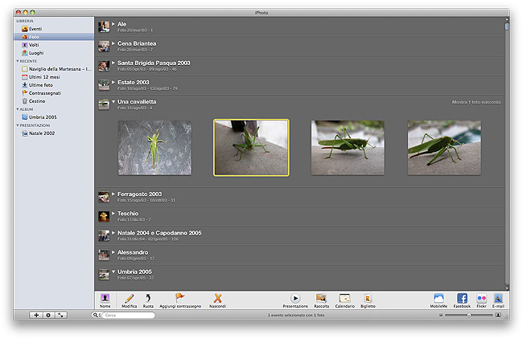The width and height of the screenshot is (523, 339).
Task: Create a Calendario calendar
Action: tap(344, 300)
